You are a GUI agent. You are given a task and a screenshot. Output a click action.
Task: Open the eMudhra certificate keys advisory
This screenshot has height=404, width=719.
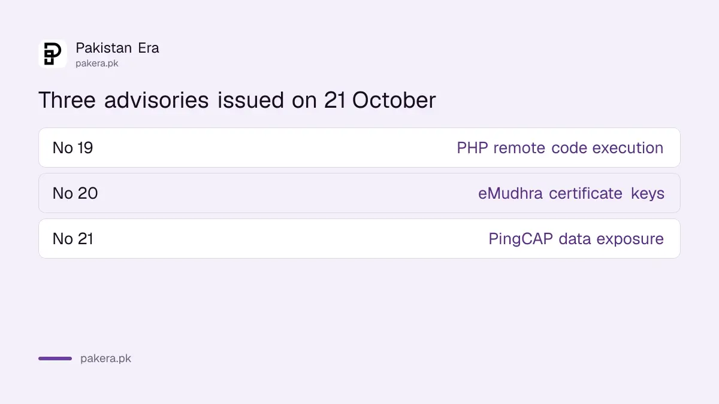(571, 193)
